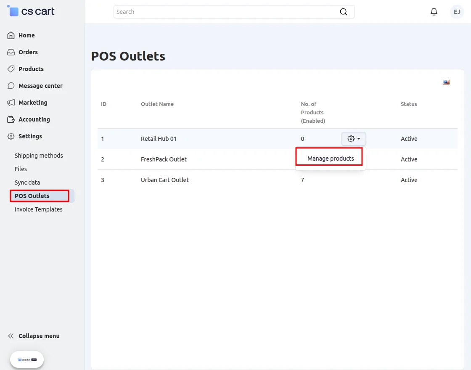Viewport: 471px width, 370px height.
Task: Click Active status of FreshPack Outlet
Action: [x=409, y=159]
